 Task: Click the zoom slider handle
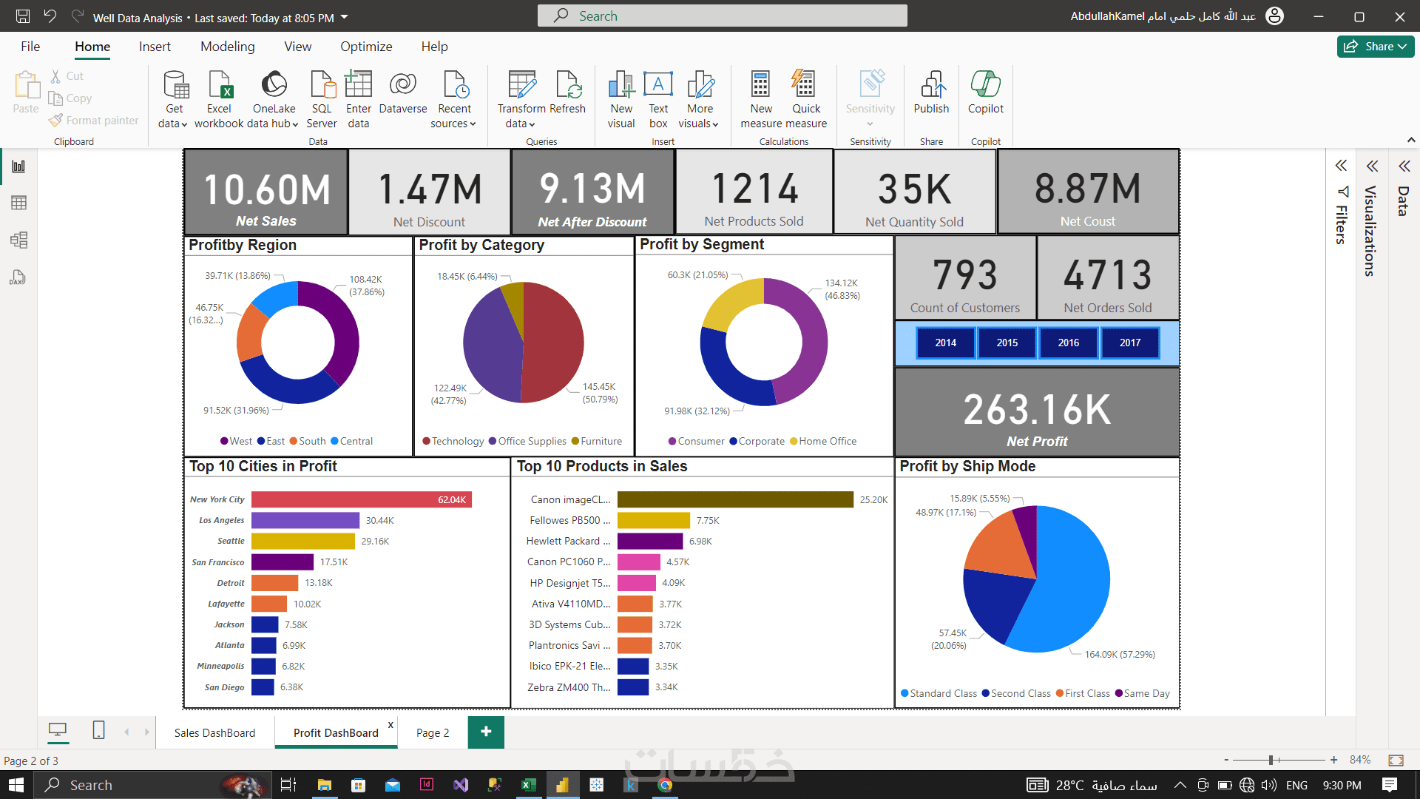tap(1271, 760)
